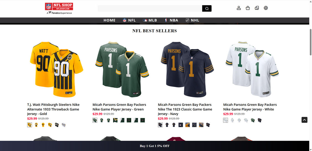Go to the MLB category
This screenshot has height=151, width=312.
click(150, 20)
